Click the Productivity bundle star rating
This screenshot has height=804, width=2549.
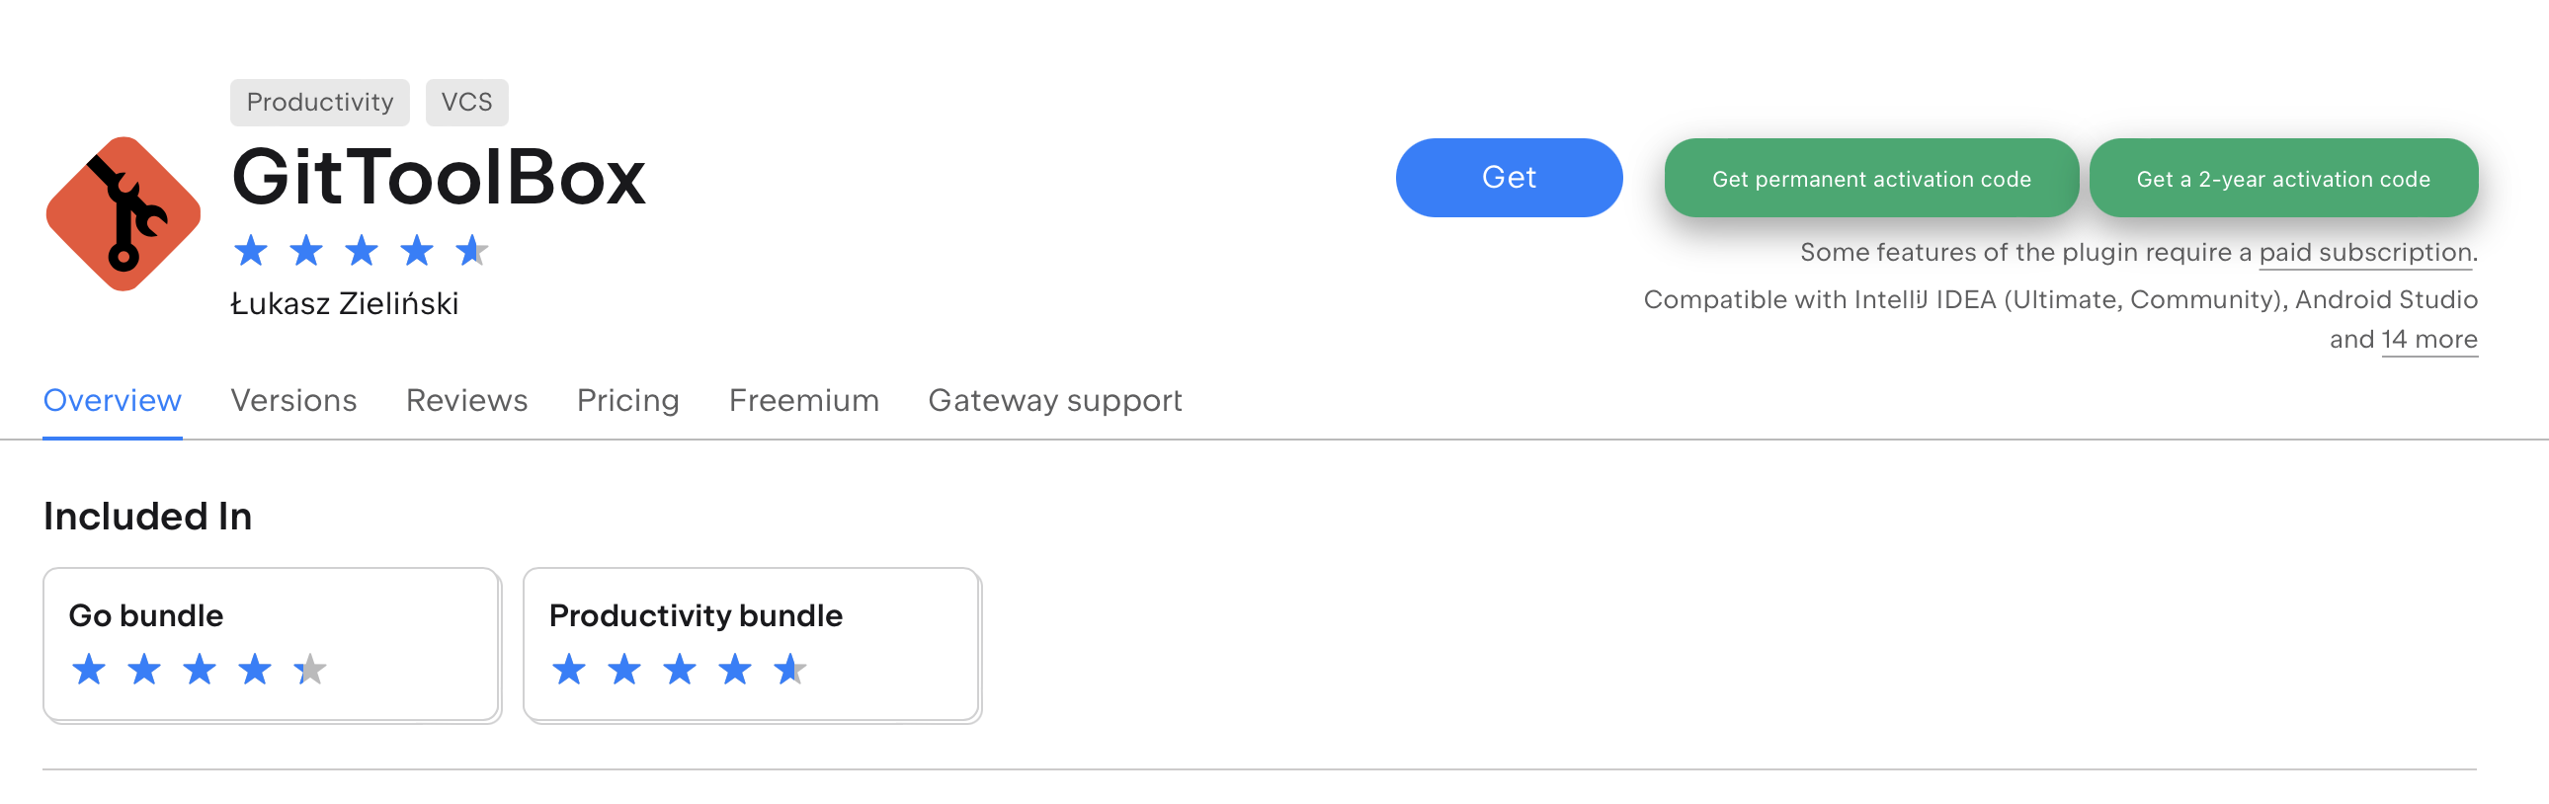[x=678, y=670]
